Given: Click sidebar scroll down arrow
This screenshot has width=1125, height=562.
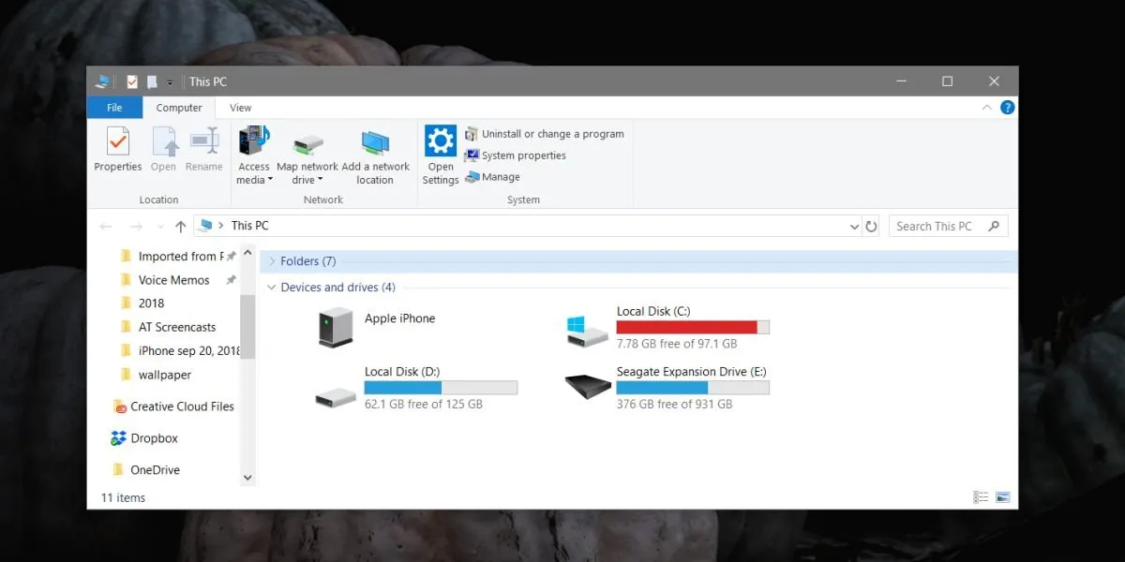Looking at the screenshot, I should point(247,478).
